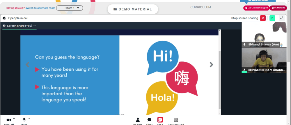Click switch to alternate room link
Screen dimensions: 291x125
pyautogui.click(x=40, y=8)
